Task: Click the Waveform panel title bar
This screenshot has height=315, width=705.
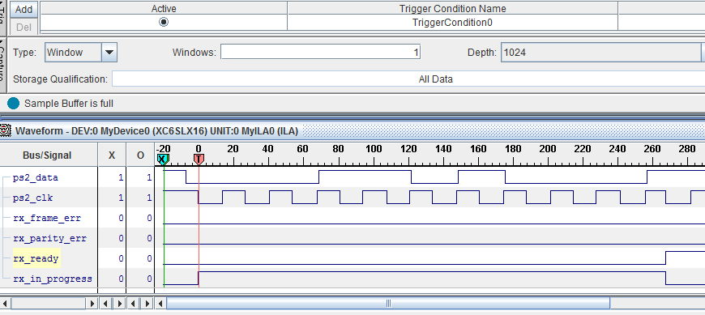Action: pos(352,130)
